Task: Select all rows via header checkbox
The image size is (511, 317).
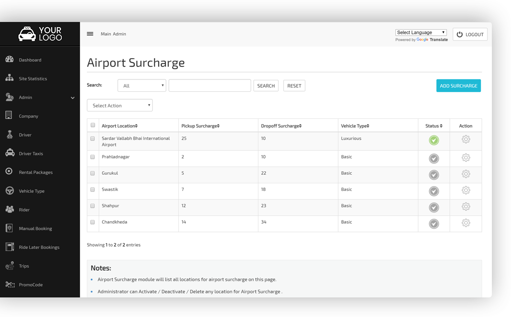Action: pyautogui.click(x=92, y=125)
